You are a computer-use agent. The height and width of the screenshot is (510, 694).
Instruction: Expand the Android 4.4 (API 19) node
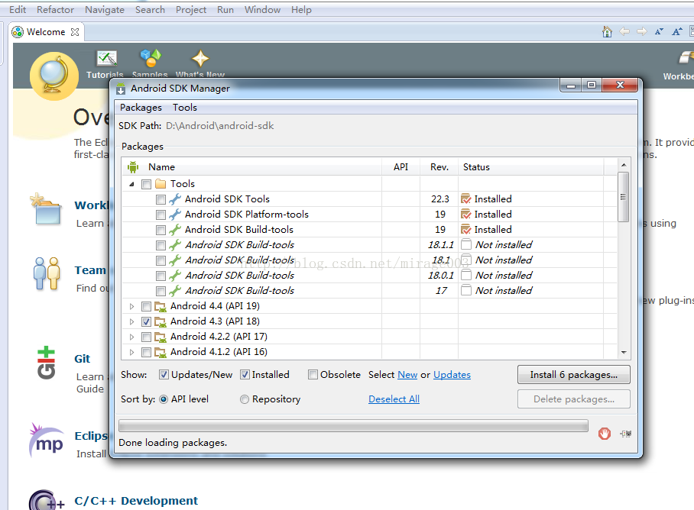tap(132, 306)
